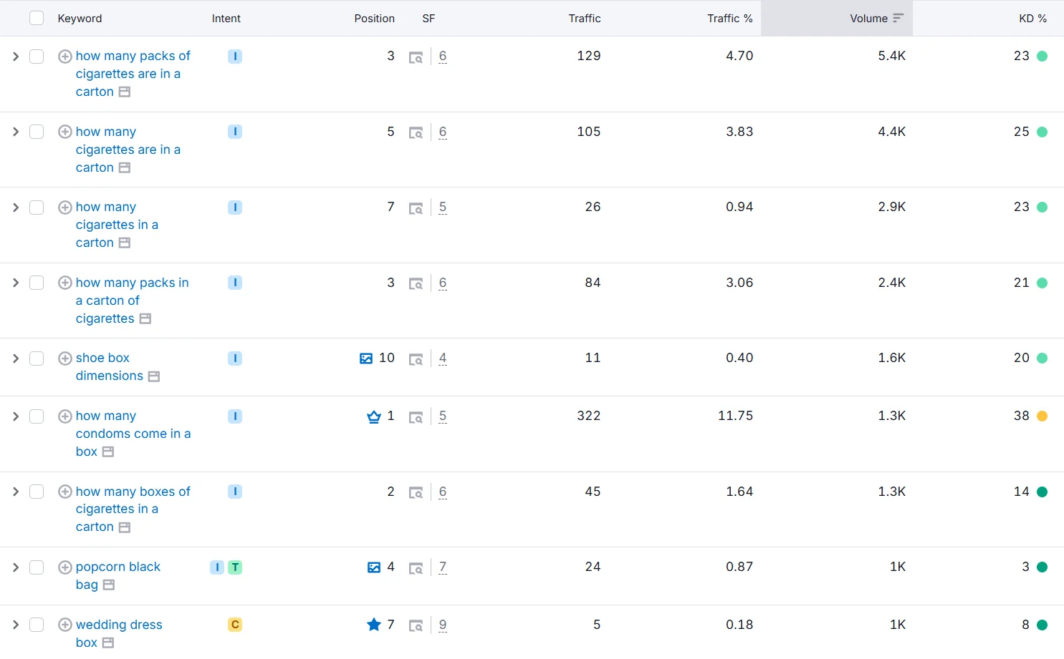The image size is (1064, 659).
Task: Click plus icon for 'how many packs in a carton of cigarettes'
Action: (64, 283)
